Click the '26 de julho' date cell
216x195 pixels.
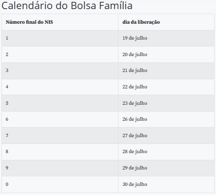(x=166, y=119)
